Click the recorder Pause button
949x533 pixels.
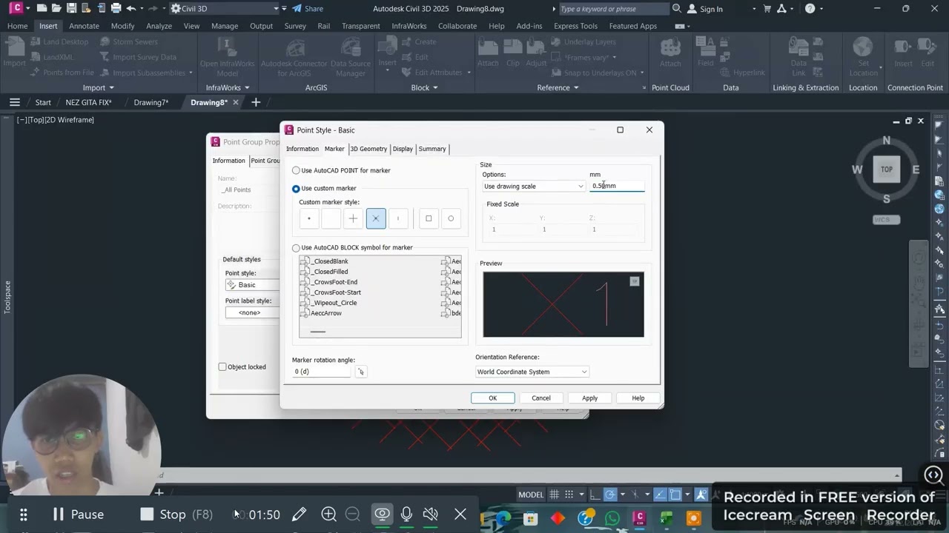pyautogui.click(x=78, y=514)
